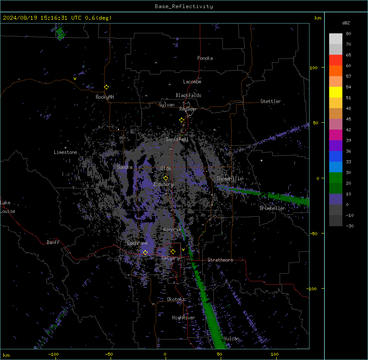Click the Banff town label
The width and height of the screenshot is (368, 360).
coord(53,242)
